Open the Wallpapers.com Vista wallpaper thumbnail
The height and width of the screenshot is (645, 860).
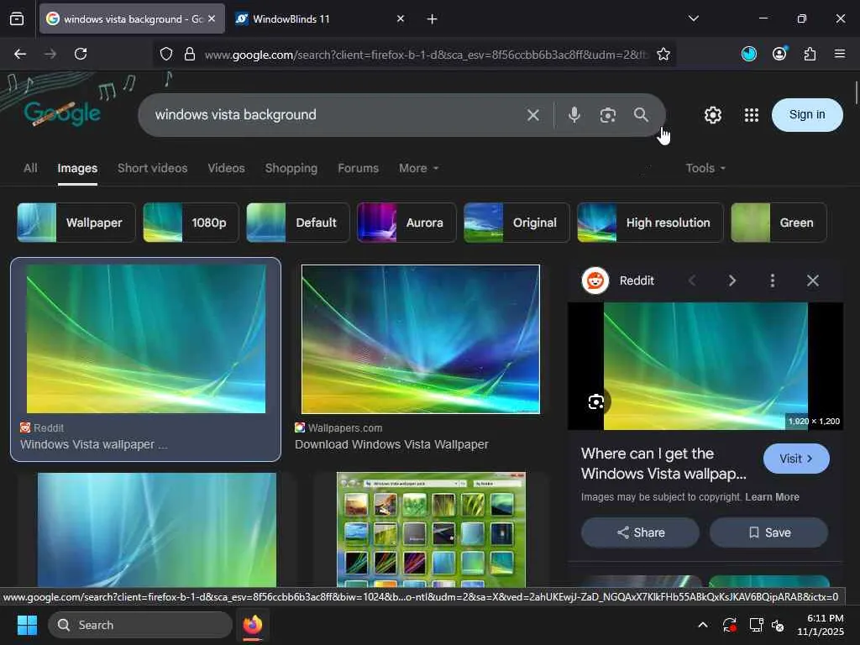pyautogui.click(x=421, y=339)
